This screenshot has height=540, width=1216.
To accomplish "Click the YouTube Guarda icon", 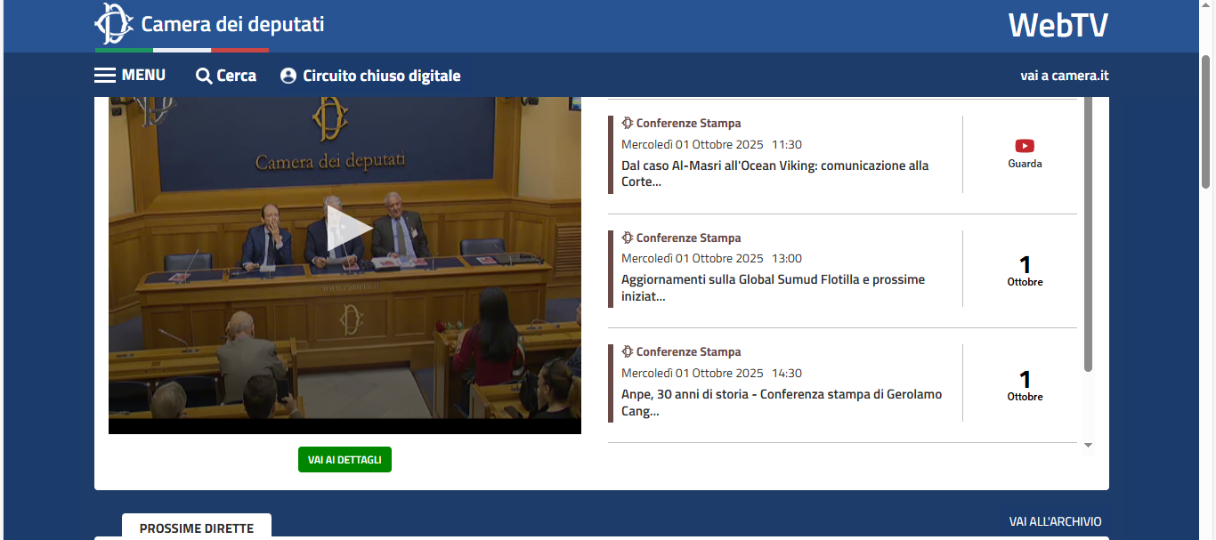I will pos(1025,146).
